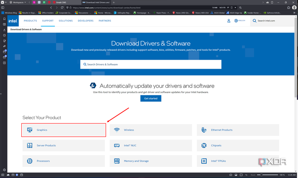Open Reading List panel in sidebar

click(x=4, y=24)
